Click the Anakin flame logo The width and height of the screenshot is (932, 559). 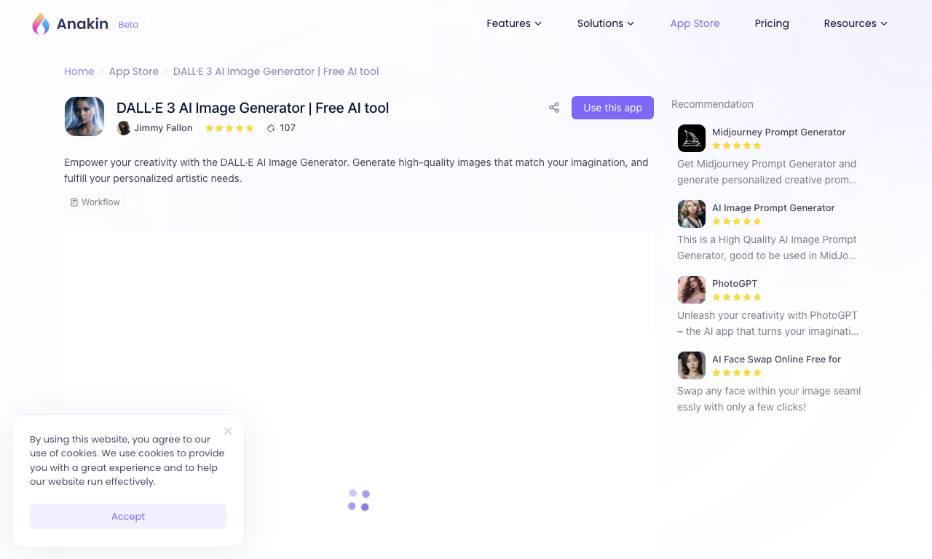41,23
